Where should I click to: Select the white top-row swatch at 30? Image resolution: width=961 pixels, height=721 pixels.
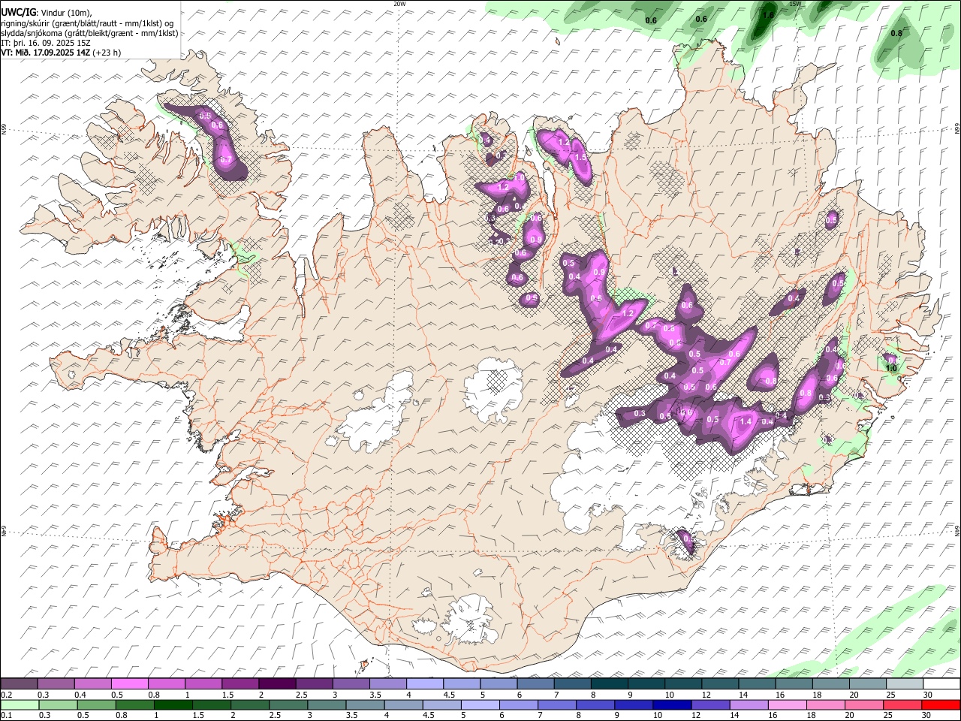point(941,683)
